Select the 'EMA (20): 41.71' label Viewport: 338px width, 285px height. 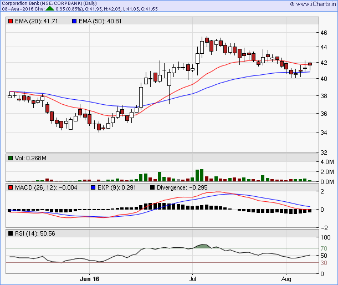[37, 21]
